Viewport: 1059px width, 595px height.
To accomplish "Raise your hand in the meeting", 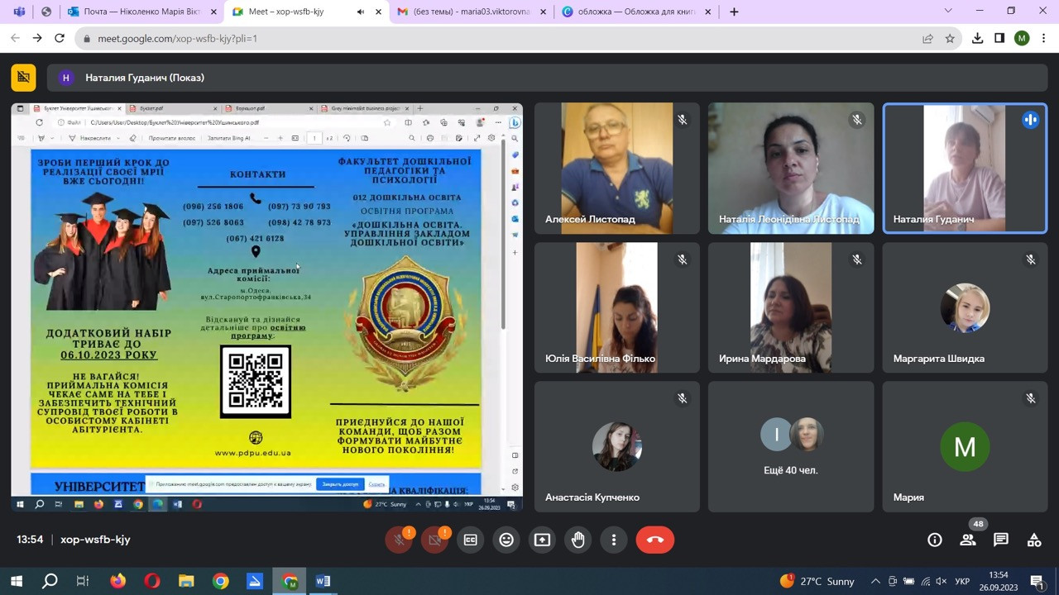I will (578, 540).
